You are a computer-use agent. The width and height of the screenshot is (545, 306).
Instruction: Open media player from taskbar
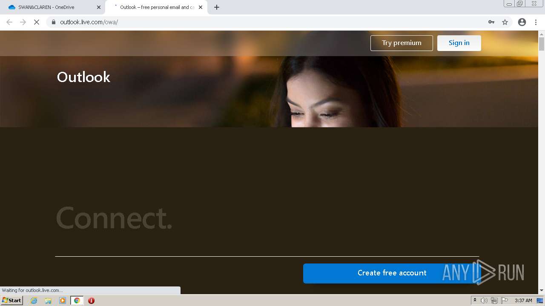(x=63, y=300)
